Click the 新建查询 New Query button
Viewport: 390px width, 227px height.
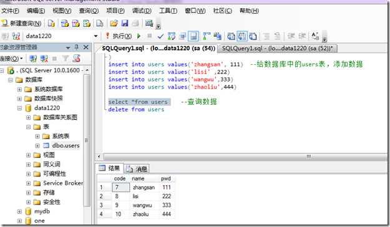[x=21, y=23]
